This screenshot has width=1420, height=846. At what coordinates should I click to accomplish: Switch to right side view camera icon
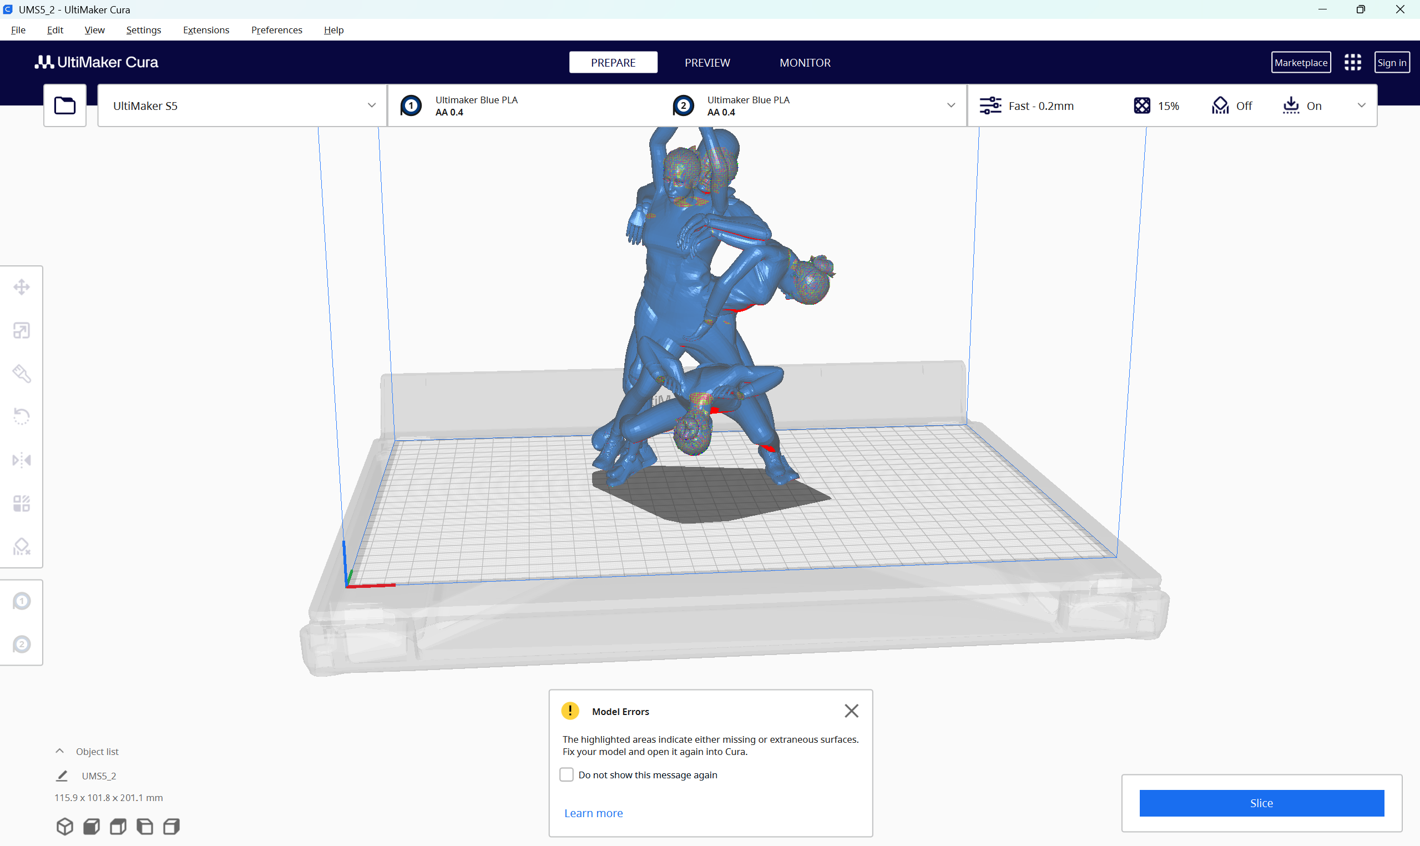(171, 826)
